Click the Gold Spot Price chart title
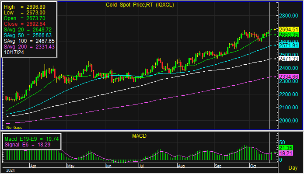Image resolution: width=304 pixels, height=174 pixels. click(140, 5)
